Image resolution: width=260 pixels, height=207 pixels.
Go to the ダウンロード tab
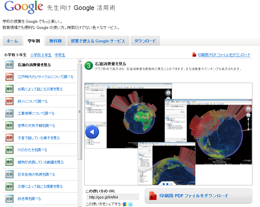(x=145, y=41)
